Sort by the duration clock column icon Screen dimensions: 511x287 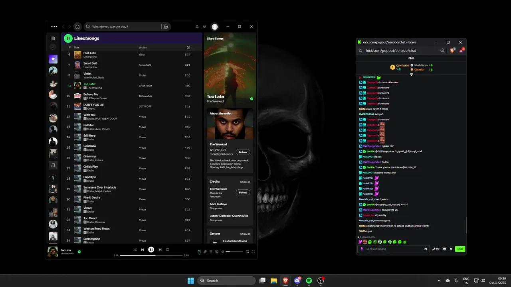(188, 47)
